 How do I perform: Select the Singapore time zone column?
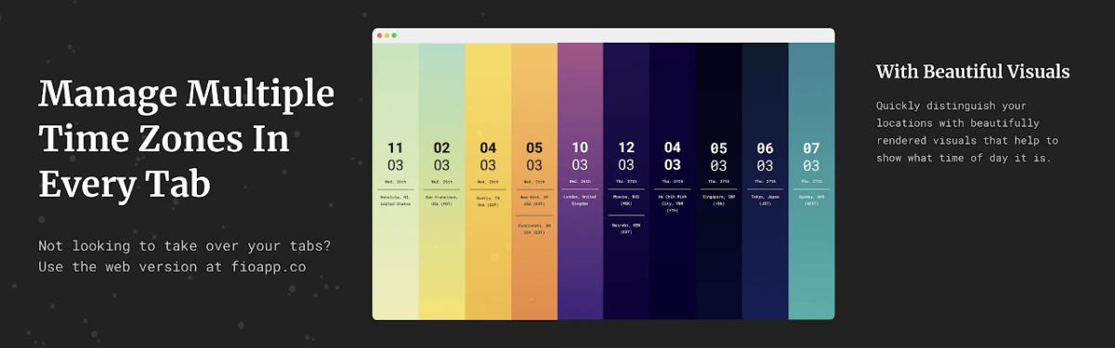(x=719, y=181)
